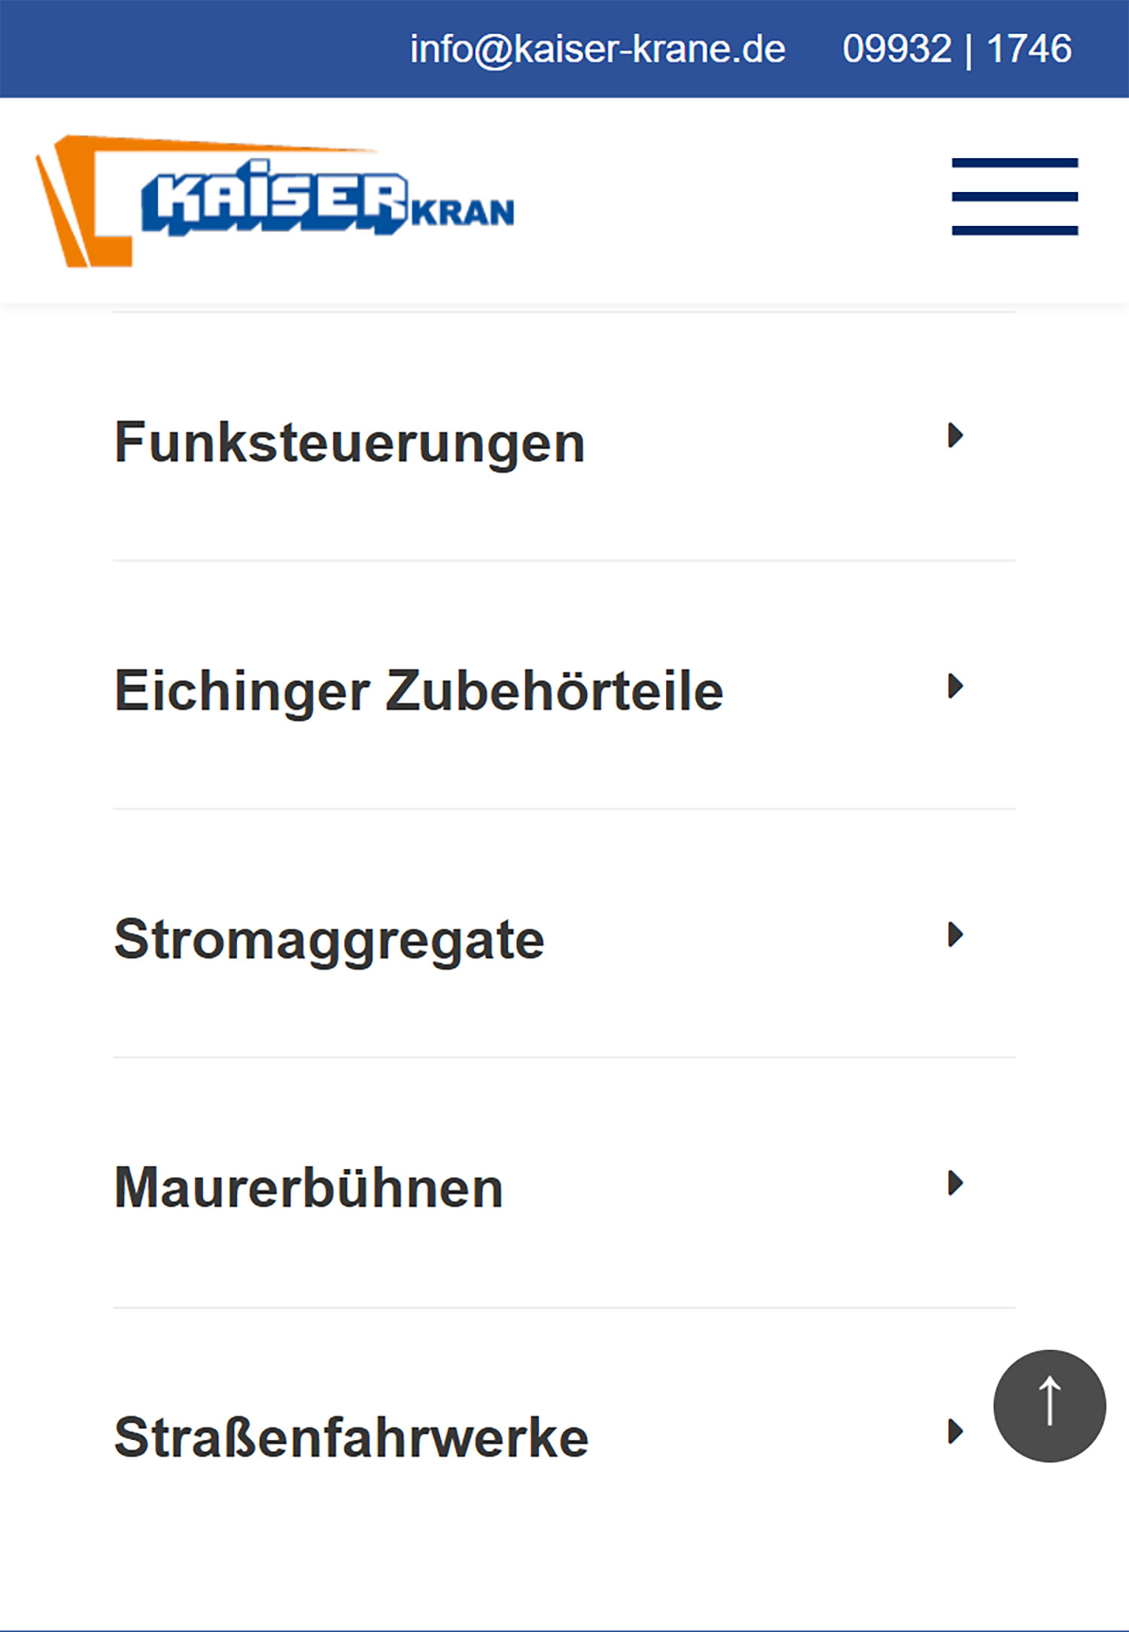Image resolution: width=1129 pixels, height=1632 pixels.
Task: Open the hamburger navigation menu
Action: coord(1015,196)
